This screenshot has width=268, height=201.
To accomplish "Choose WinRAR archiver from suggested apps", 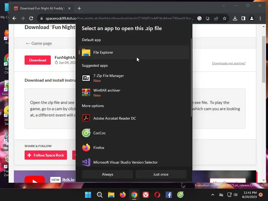I will coord(134,93).
